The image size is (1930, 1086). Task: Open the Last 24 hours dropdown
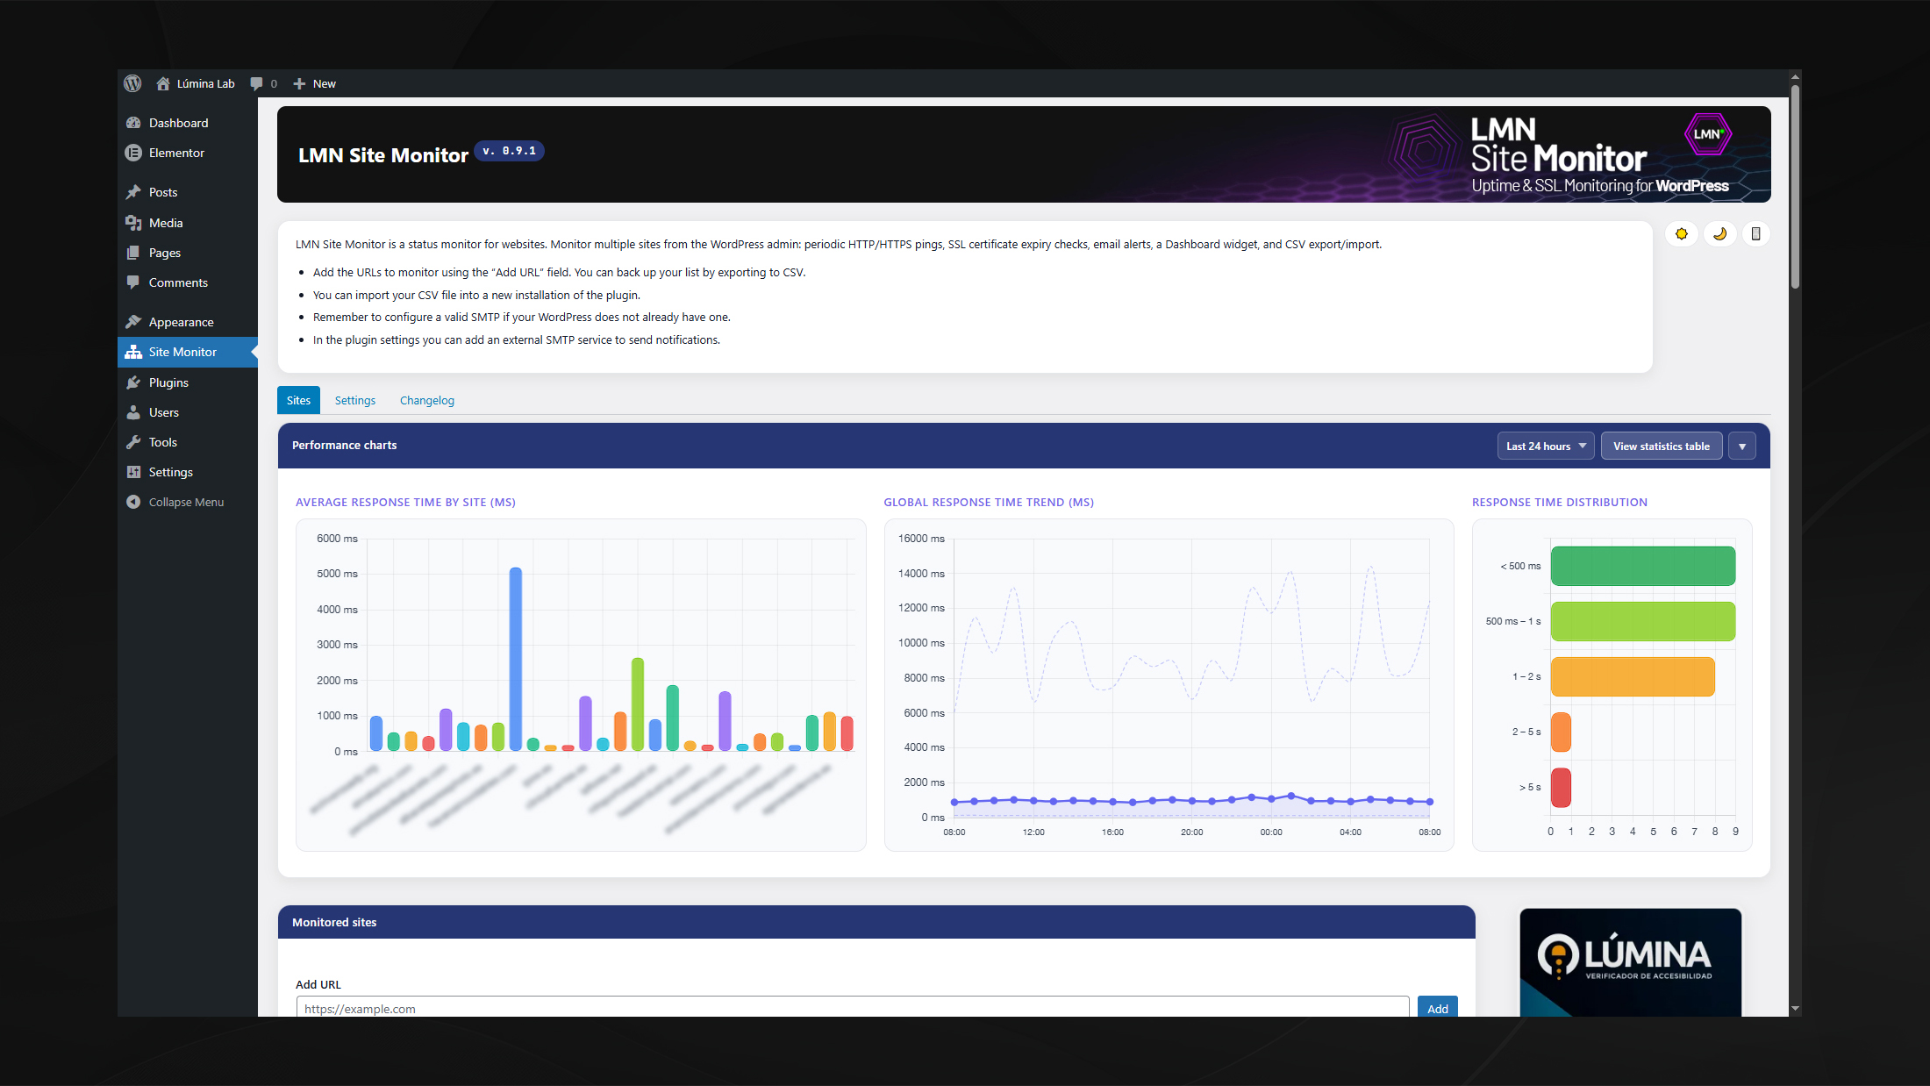point(1545,446)
